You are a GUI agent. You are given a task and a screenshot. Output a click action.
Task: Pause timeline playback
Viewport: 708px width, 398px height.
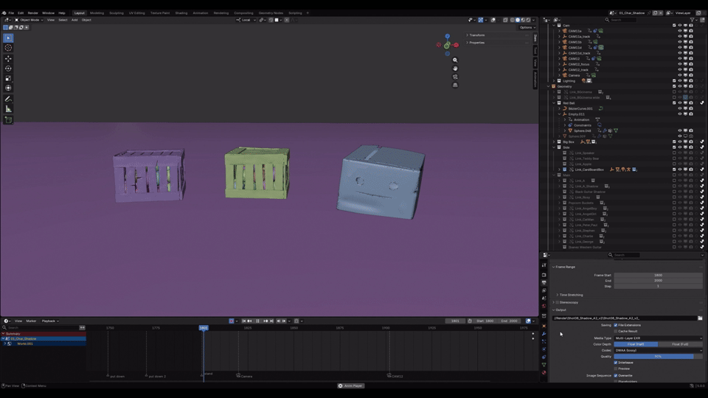point(257,321)
